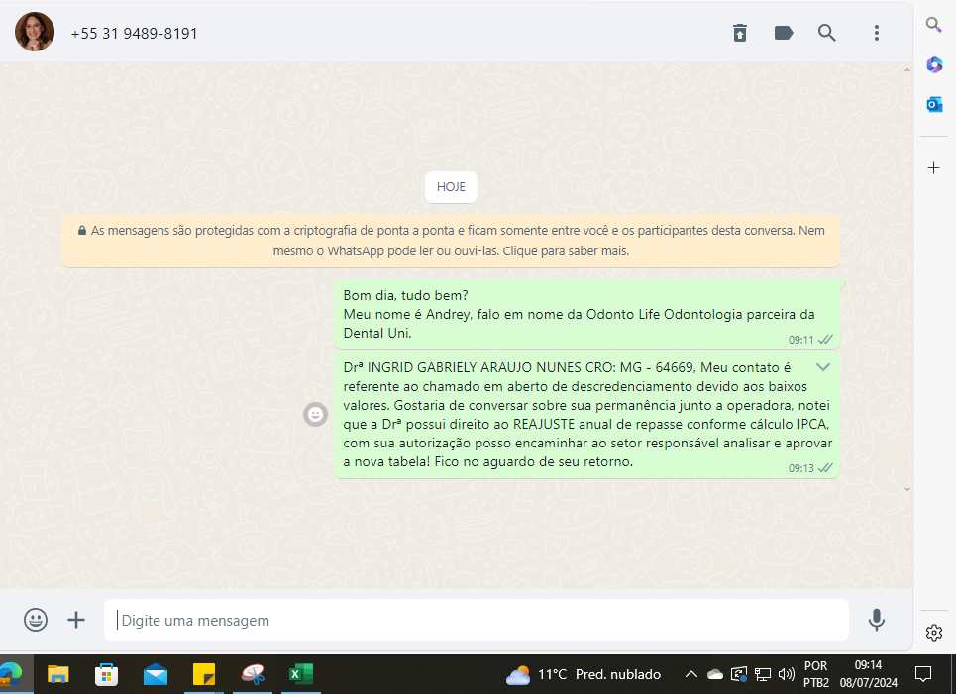Click the label tag icon in header

point(784,33)
